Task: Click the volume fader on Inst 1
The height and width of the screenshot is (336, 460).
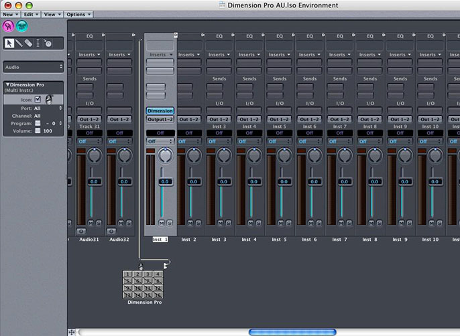Action: tap(165, 181)
